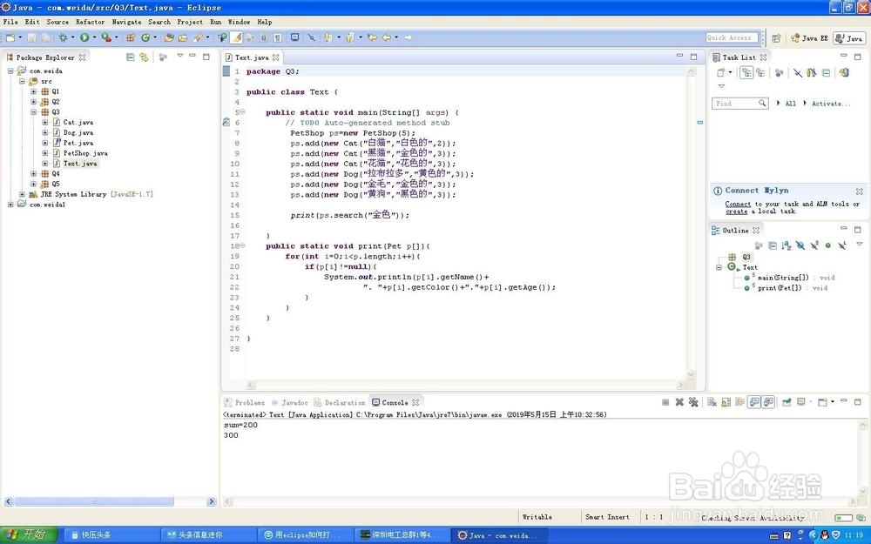Open the Source menu
871x544 pixels.
57,23
